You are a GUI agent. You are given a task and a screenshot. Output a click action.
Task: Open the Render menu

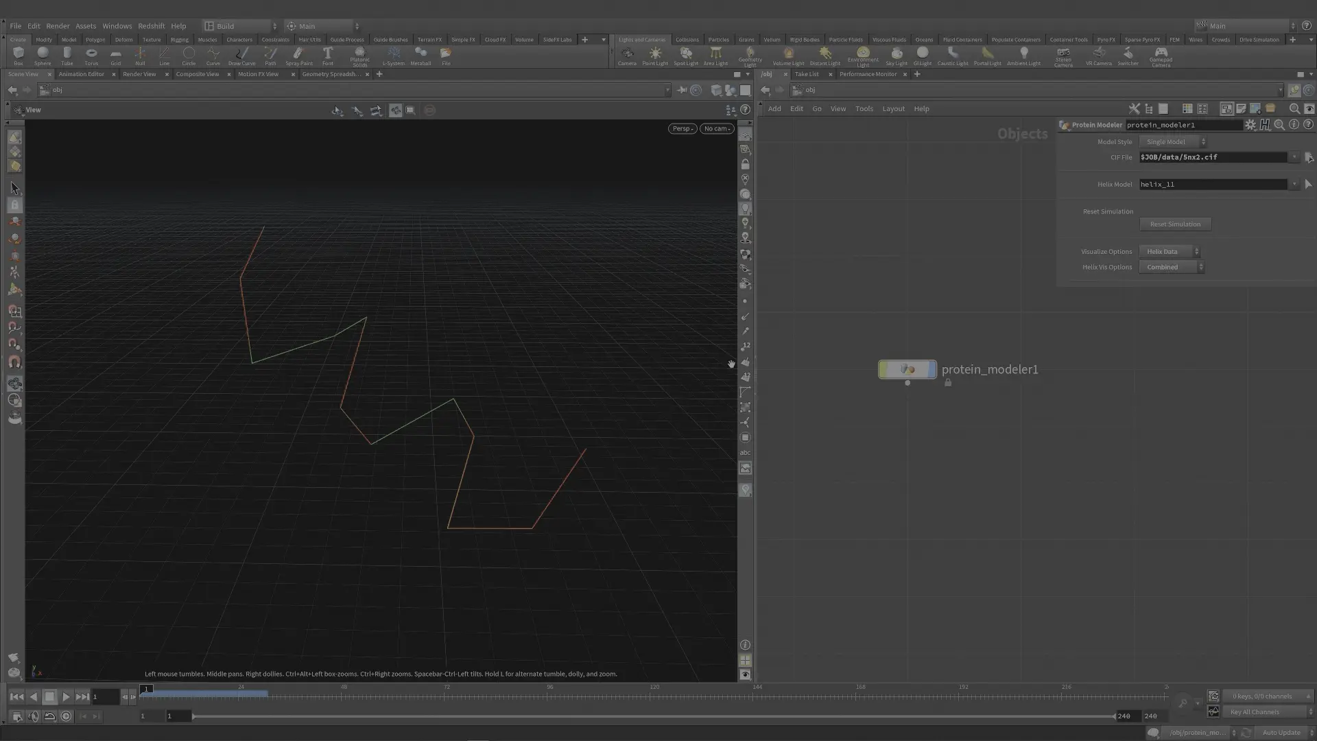pyautogui.click(x=58, y=26)
